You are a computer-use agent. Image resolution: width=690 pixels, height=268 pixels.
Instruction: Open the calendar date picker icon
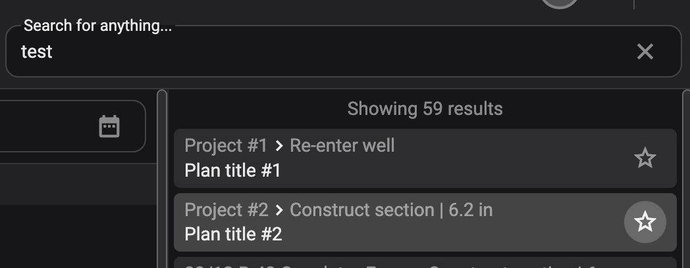(x=109, y=126)
